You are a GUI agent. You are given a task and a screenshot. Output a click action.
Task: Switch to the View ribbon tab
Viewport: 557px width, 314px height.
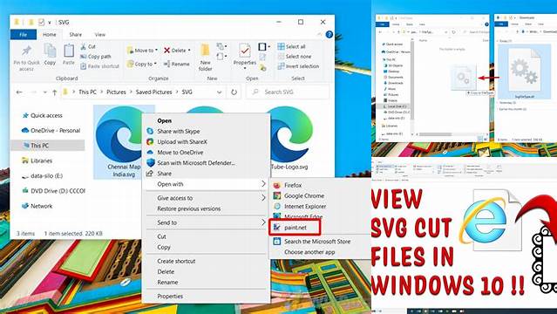click(100, 35)
